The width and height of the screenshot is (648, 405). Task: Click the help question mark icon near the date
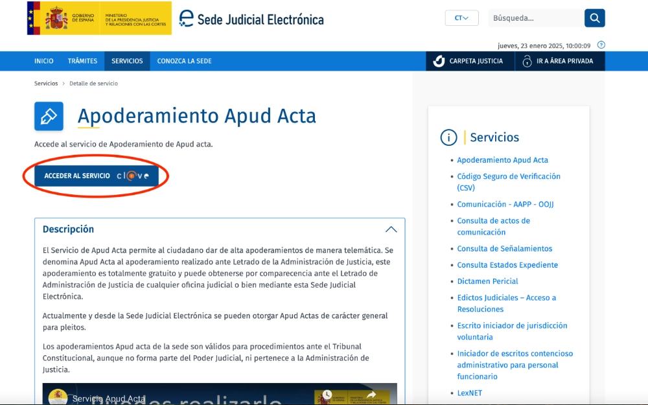pos(601,45)
